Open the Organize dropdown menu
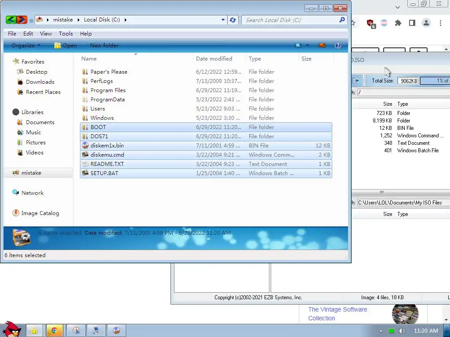This screenshot has width=450, height=337. click(26, 45)
